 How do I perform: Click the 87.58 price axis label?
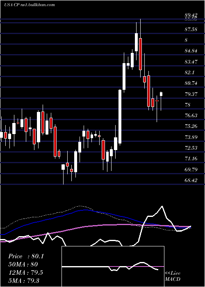(191, 29)
